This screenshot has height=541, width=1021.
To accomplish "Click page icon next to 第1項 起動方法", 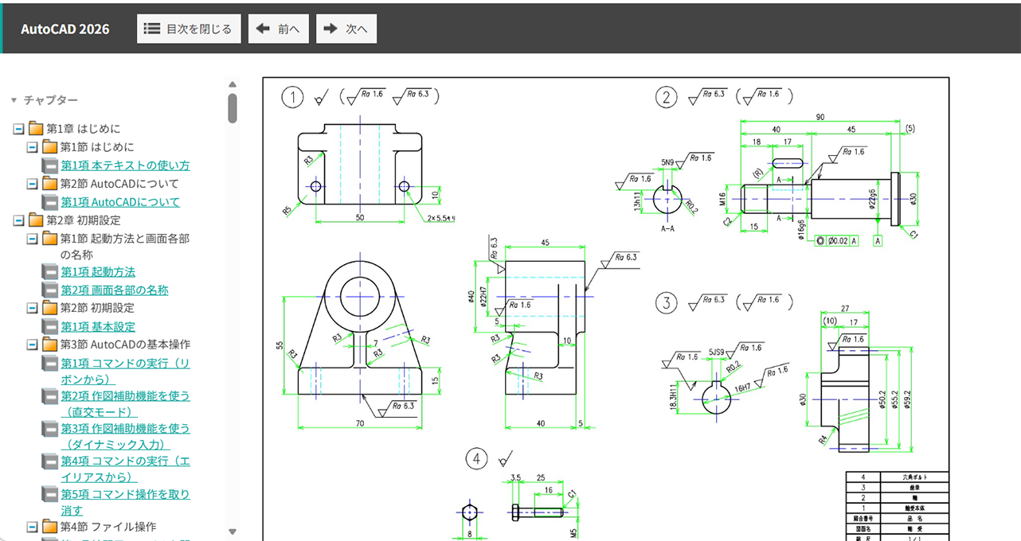I will point(50,272).
